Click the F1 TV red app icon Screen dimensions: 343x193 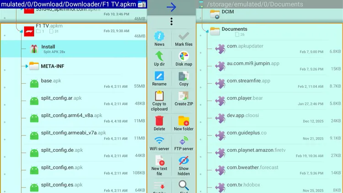tap(29, 32)
